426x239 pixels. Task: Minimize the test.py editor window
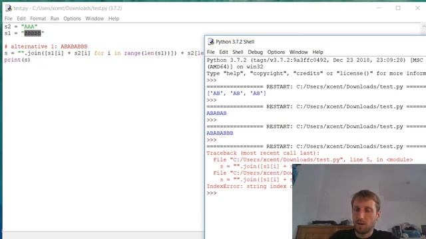379,8
